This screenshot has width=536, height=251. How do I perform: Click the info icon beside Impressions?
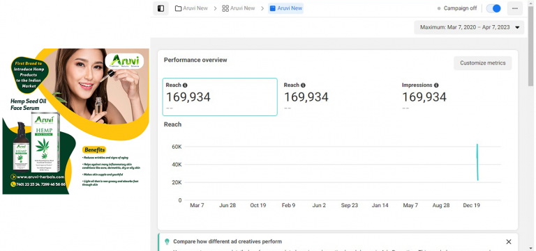tap(436, 85)
